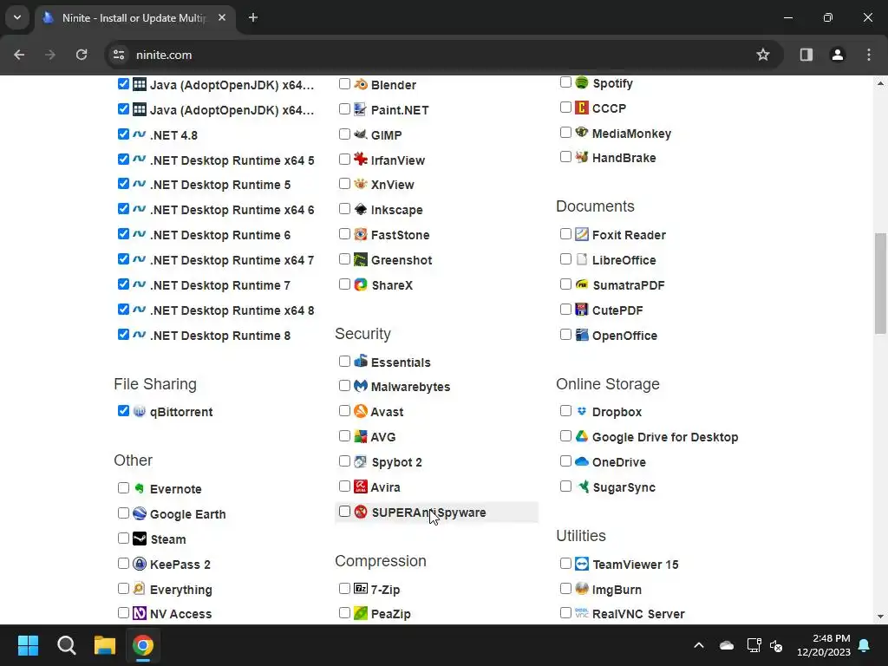Viewport: 888px width, 666px height.
Task: View site information icon in address bar
Action: tap(118, 55)
